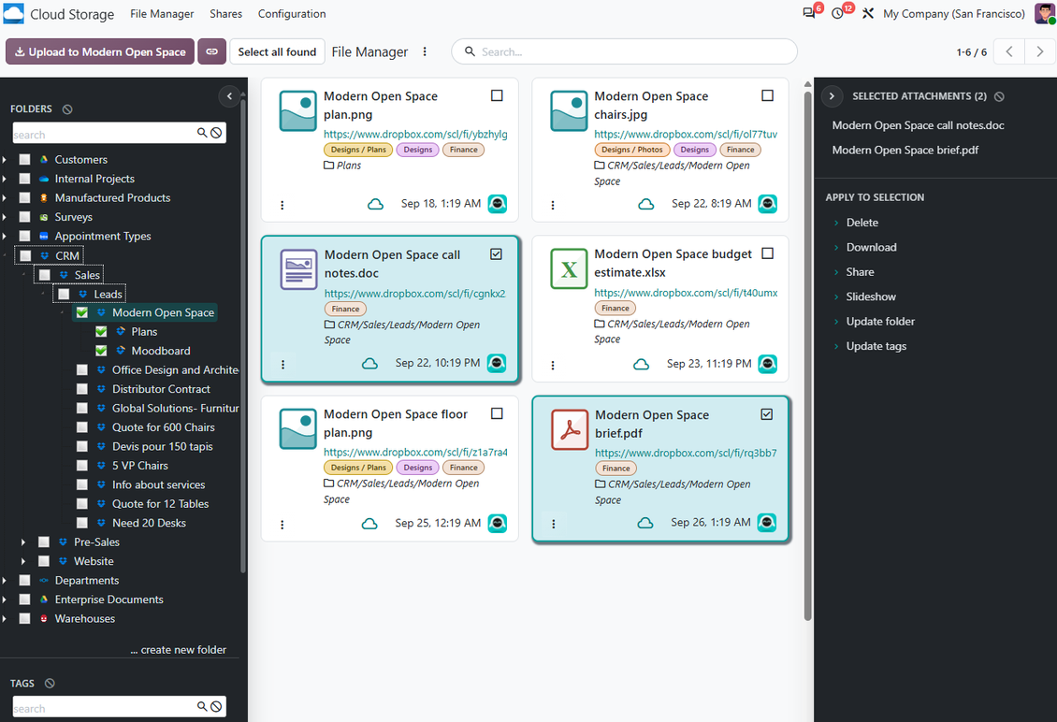
Task: Click the link icon button beside Upload
Action: [211, 52]
